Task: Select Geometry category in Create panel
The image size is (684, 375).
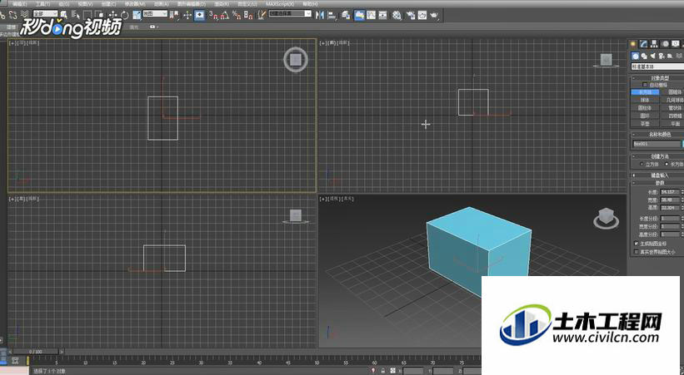Action: click(636, 56)
